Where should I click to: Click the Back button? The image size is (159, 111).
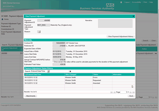(x=131, y=96)
